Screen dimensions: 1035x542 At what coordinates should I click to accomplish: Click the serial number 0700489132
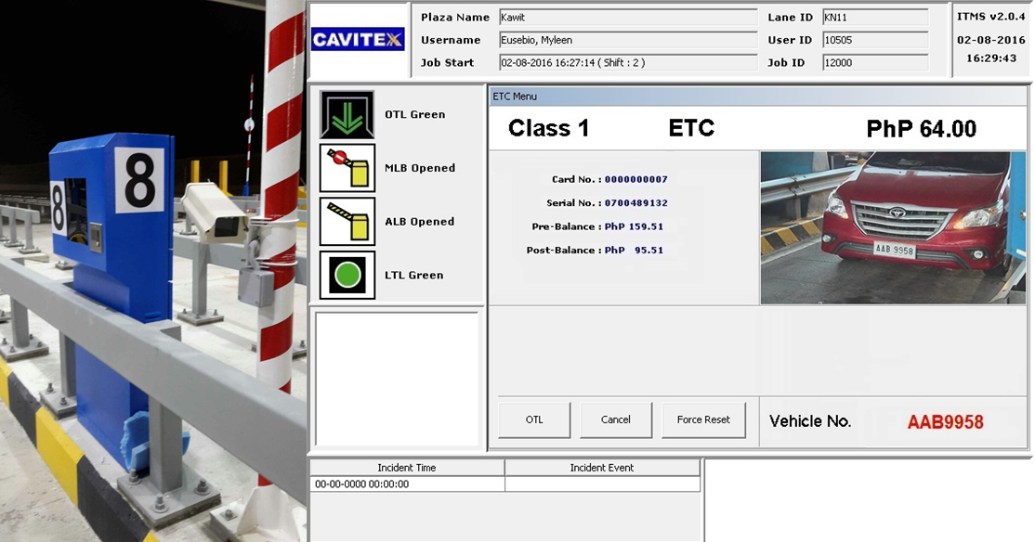636,203
